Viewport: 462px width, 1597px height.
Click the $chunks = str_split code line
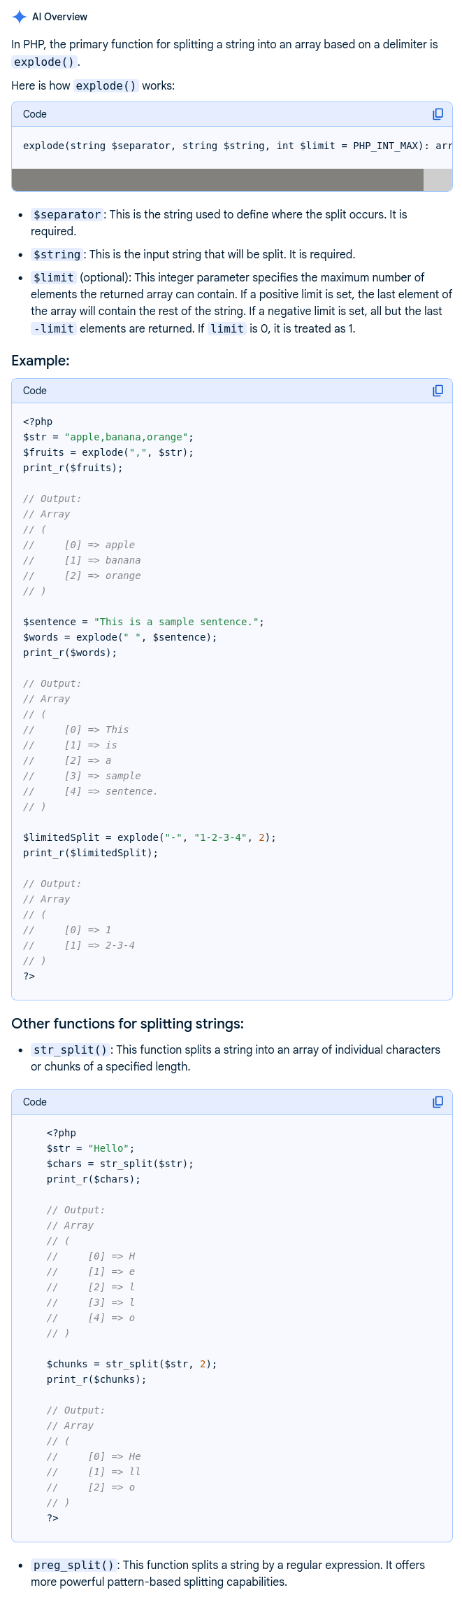[x=131, y=1364]
